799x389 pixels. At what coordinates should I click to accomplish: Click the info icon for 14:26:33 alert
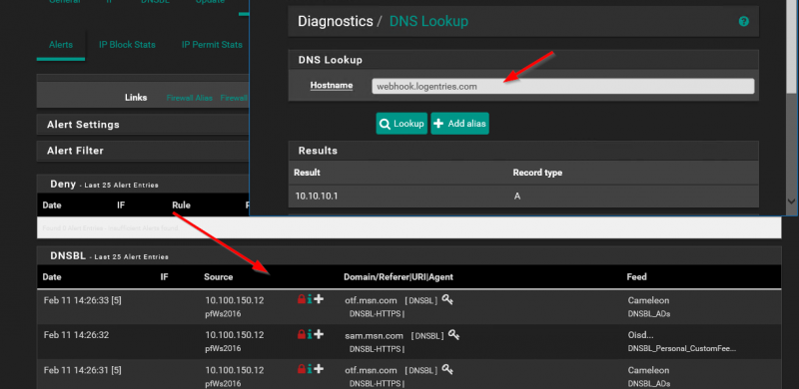[310, 299]
